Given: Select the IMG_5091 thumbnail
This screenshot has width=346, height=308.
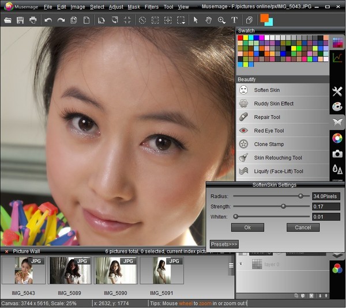Looking at the screenshot, I should click(161, 271).
